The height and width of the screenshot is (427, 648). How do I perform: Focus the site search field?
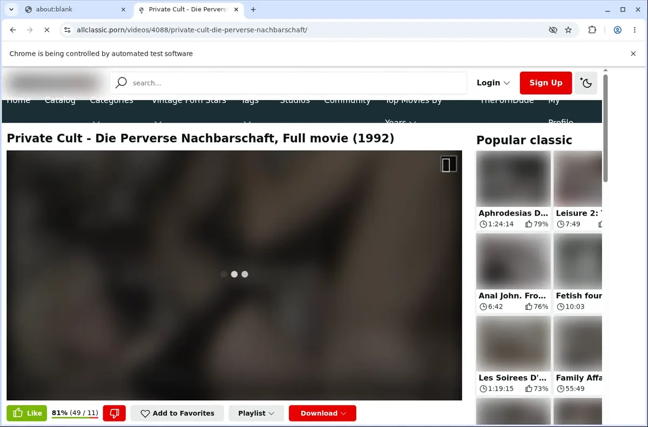(289, 83)
